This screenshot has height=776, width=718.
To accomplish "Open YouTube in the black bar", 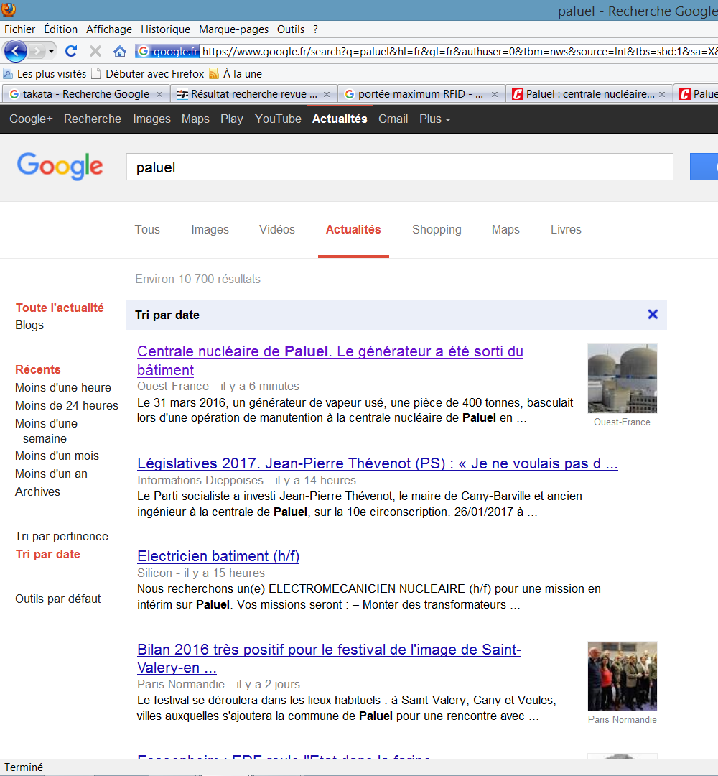I will [x=278, y=119].
